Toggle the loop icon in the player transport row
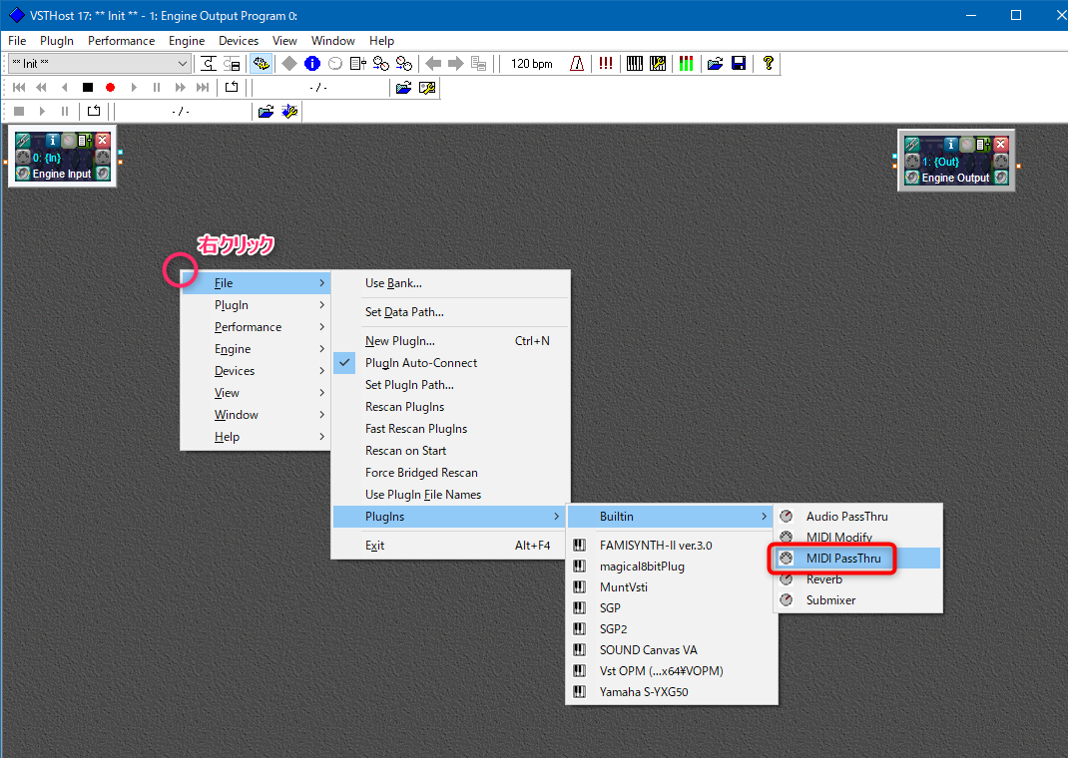Viewport: 1068px width, 758px height. pyautogui.click(x=232, y=87)
